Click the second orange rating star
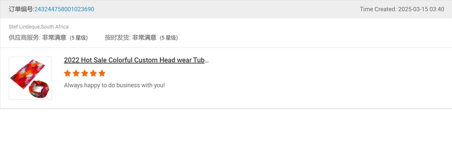Image resolution: width=452 pixels, height=144 pixels. point(76,73)
